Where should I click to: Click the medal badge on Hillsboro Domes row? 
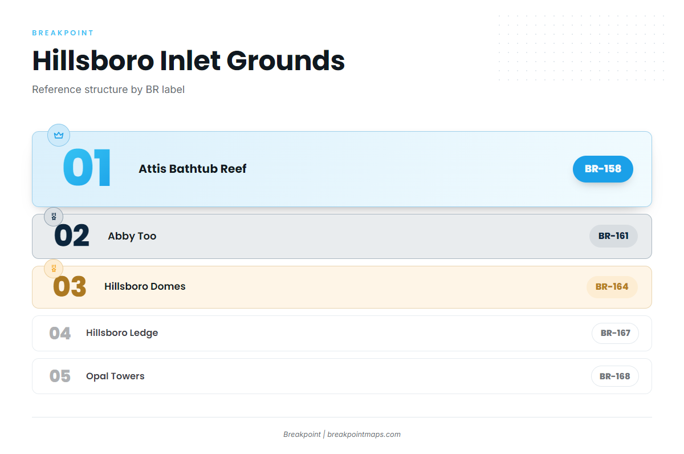click(54, 269)
